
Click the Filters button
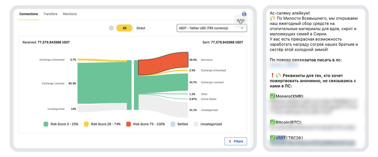[236, 141]
